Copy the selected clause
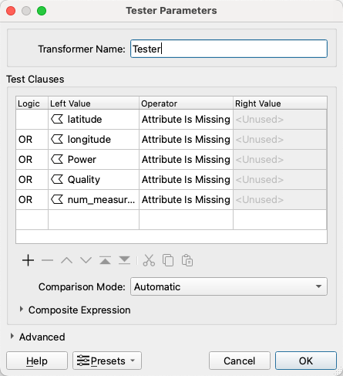Image resolution: width=343 pixels, height=376 pixels. tap(168, 260)
